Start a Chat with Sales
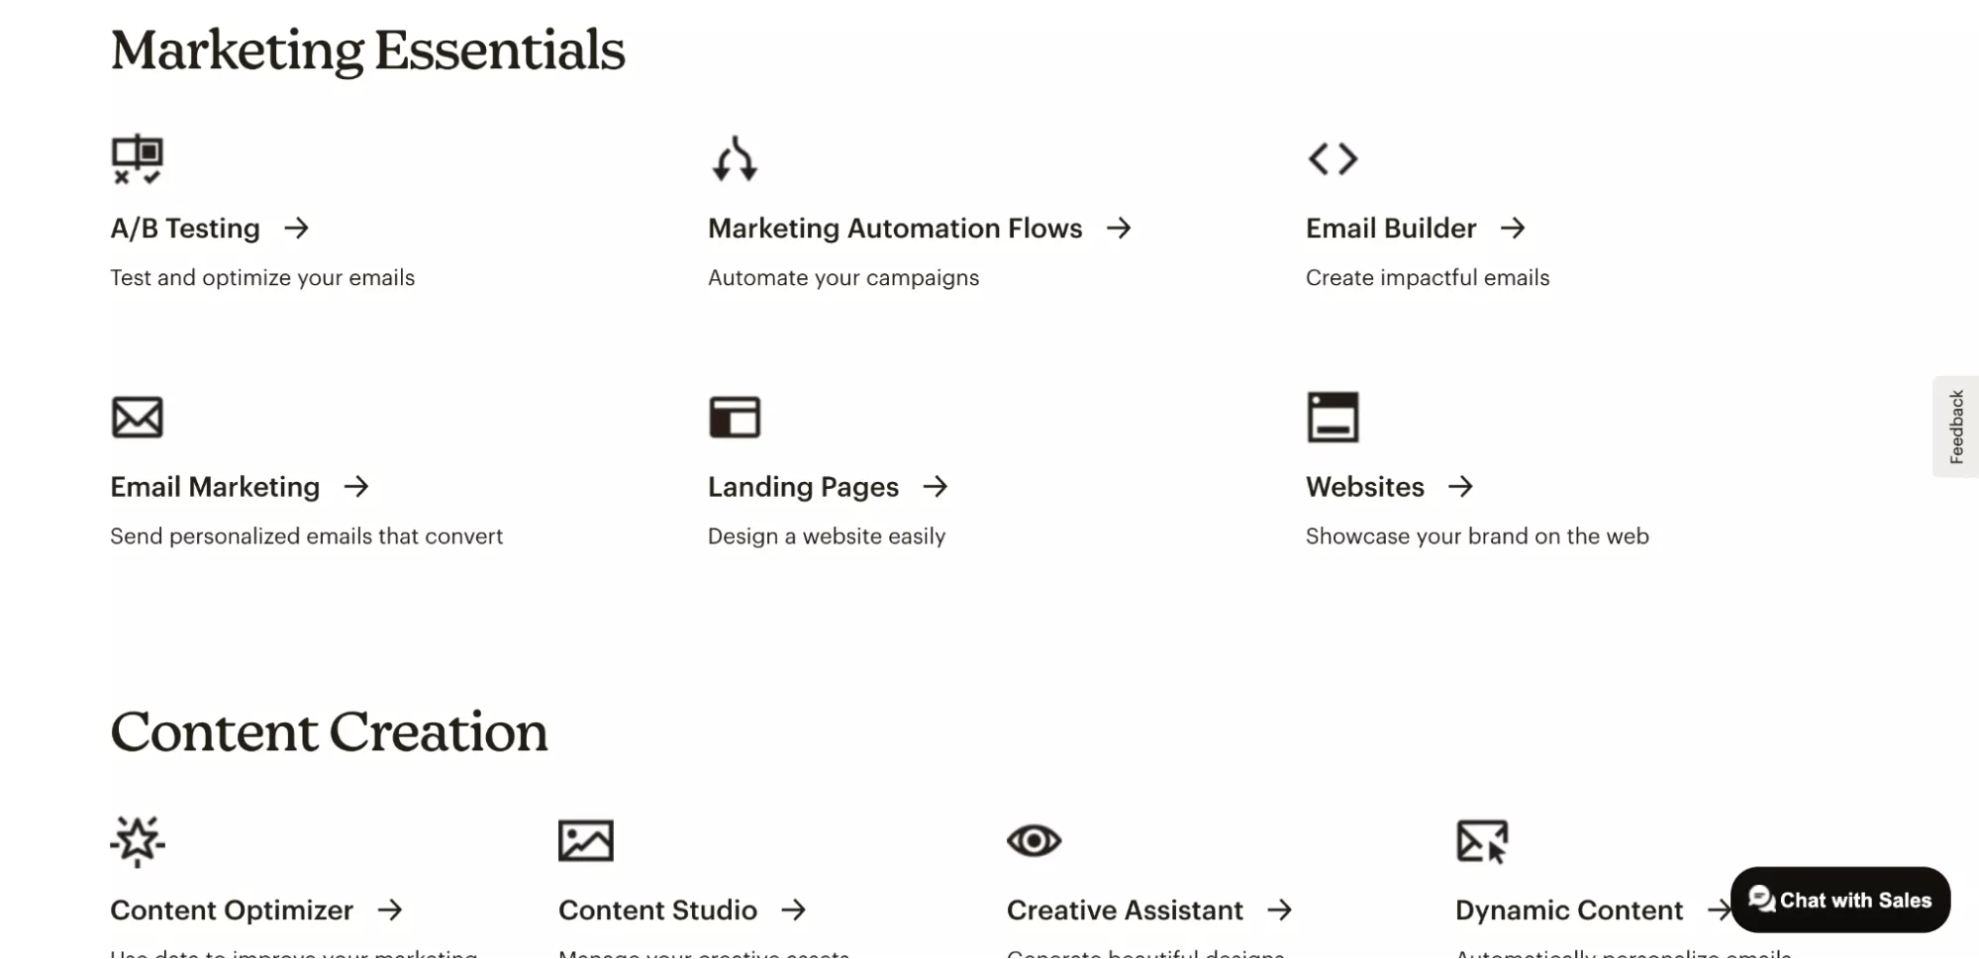1979x959 pixels. tap(1839, 900)
